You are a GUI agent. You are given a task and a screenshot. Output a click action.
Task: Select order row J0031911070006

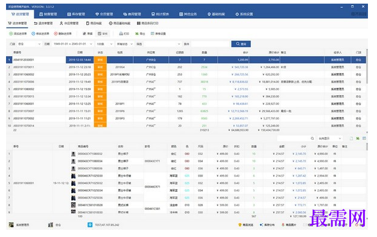[x=186, y=82]
